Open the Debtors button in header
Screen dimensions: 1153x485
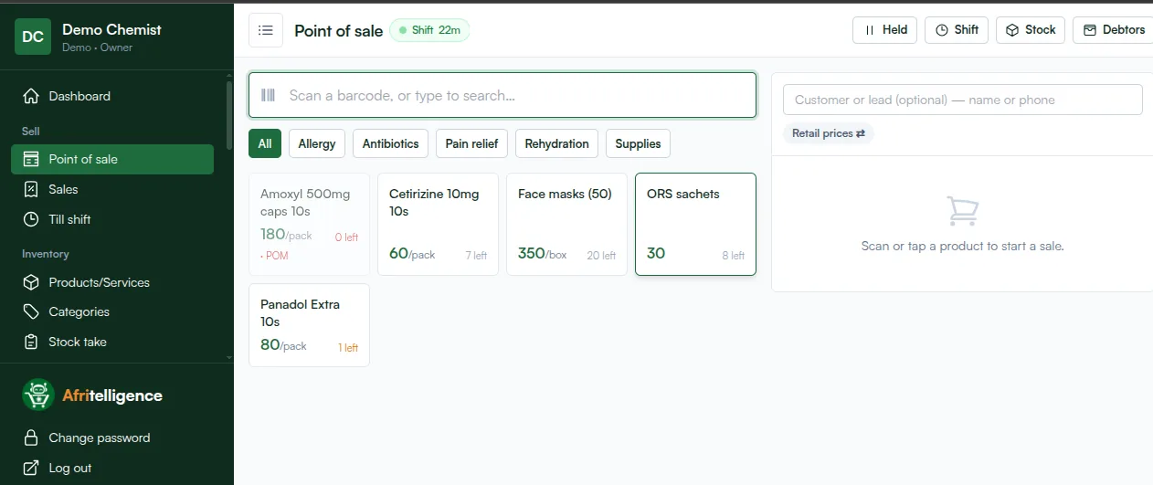click(1114, 30)
